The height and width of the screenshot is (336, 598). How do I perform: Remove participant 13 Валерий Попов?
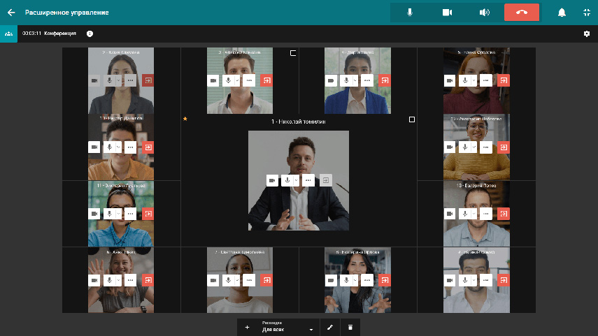click(504, 214)
